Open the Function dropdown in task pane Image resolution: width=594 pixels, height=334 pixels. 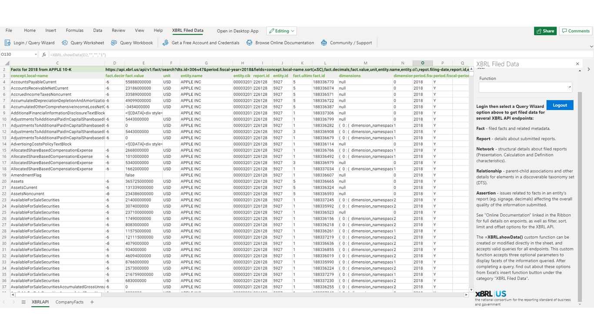(x=525, y=87)
